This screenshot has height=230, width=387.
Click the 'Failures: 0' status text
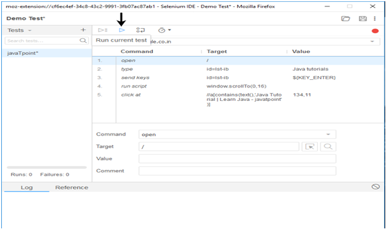tap(54, 174)
